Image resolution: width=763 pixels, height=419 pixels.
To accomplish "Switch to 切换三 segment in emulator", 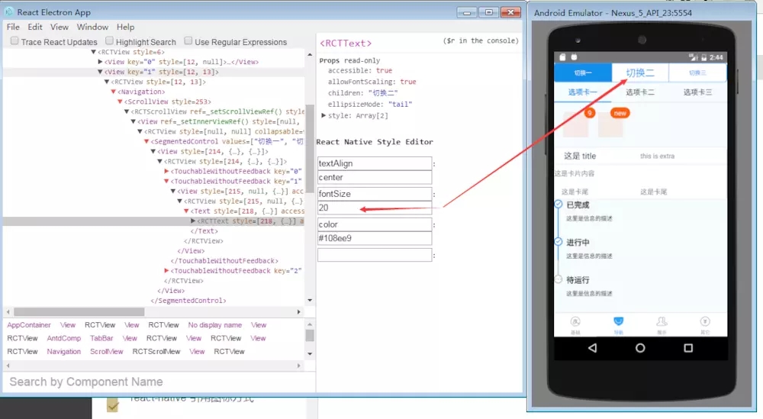I will coord(697,73).
